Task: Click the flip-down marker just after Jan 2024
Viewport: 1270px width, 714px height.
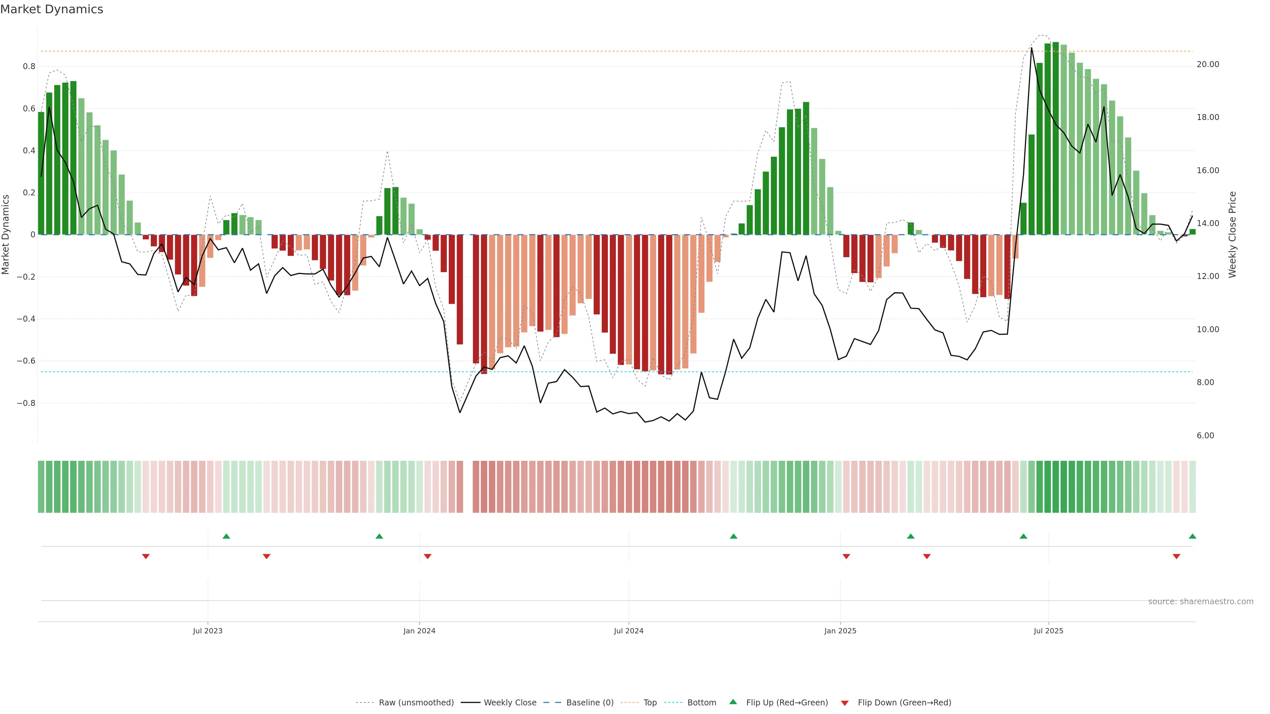Action: (x=427, y=556)
